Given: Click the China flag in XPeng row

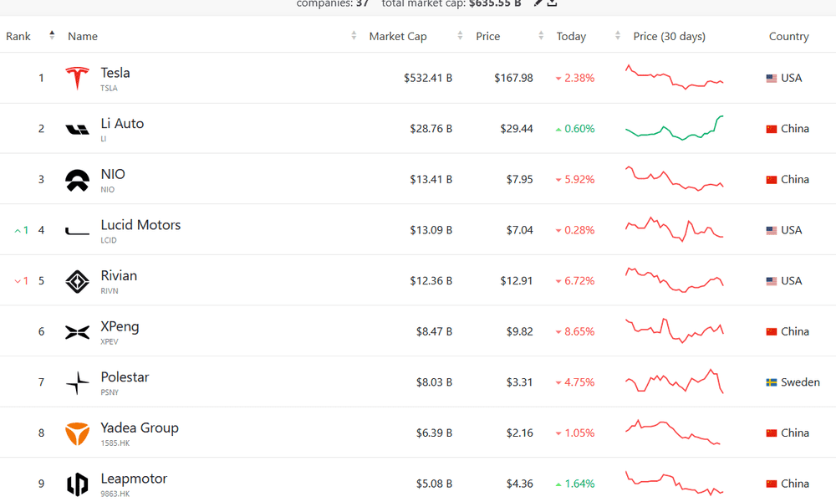Looking at the screenshot, I should pyautogui.click(x=772, y=332).
